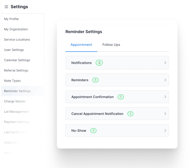This screenshot has height=168, width=193.
Task: Click the hamburger menu icon
Action: 6,7
